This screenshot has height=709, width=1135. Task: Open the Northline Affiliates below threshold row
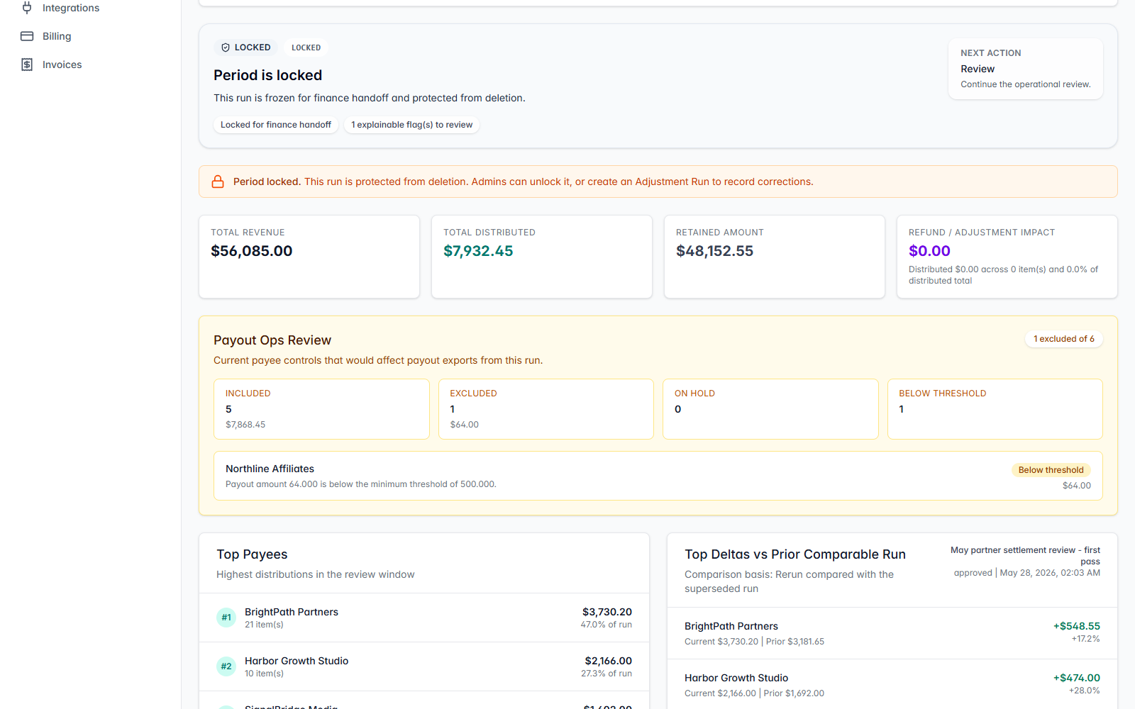[x=658, y=476]
